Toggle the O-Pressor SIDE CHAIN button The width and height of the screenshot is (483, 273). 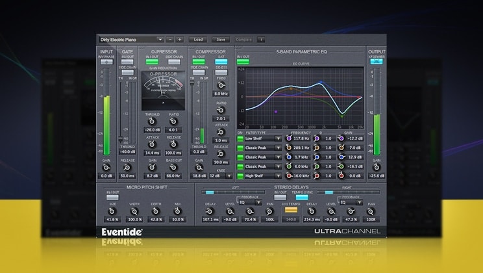point(174,62)
